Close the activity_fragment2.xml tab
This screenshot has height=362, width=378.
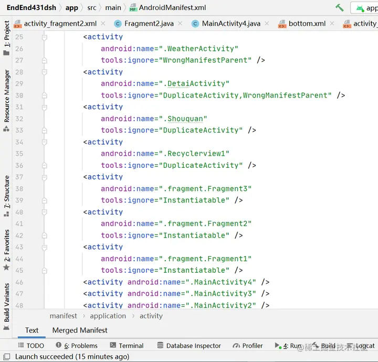(103, 24)
